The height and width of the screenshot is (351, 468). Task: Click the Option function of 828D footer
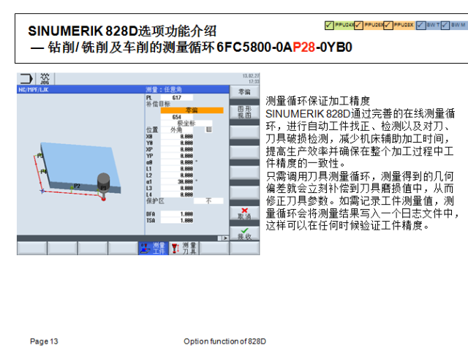(224, 341)
